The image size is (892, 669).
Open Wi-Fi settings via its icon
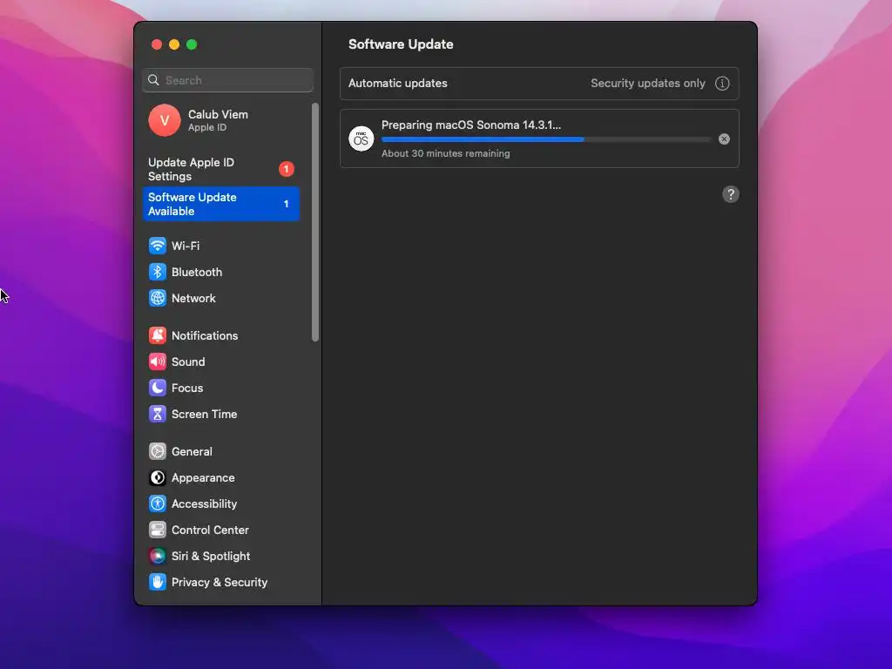(x=158, y=246)
